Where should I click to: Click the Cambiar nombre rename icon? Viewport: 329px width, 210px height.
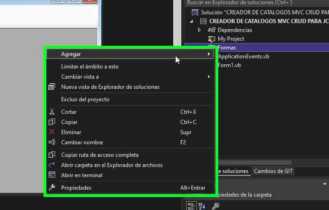coord(52,142)
